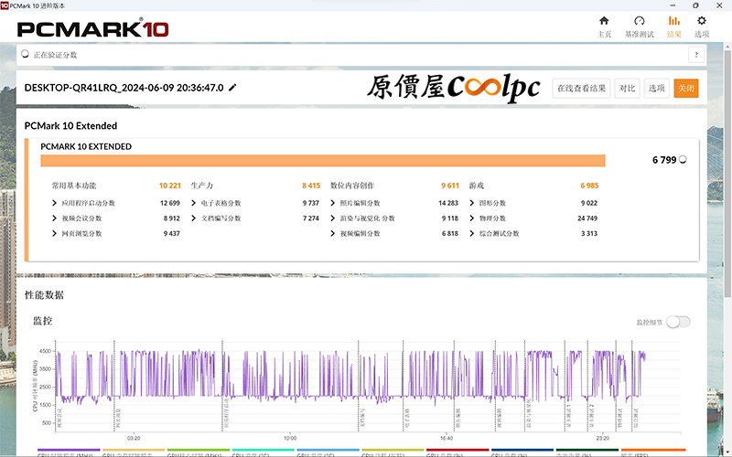Click the question mark help icon

tap(696, 55)
